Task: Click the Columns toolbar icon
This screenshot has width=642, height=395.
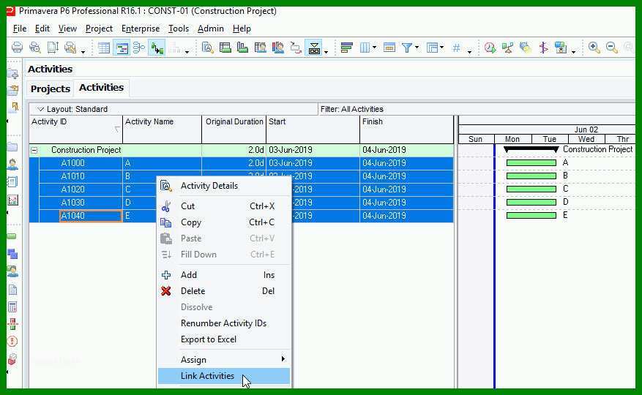Action: tap(365, 48)
